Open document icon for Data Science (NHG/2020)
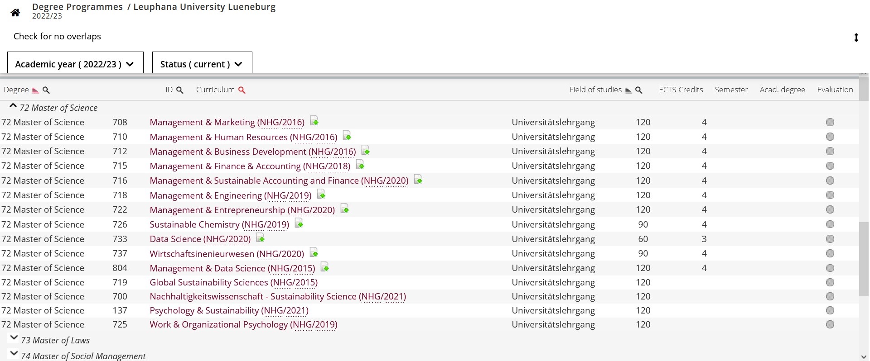870x361 pixels. [261, 238]
